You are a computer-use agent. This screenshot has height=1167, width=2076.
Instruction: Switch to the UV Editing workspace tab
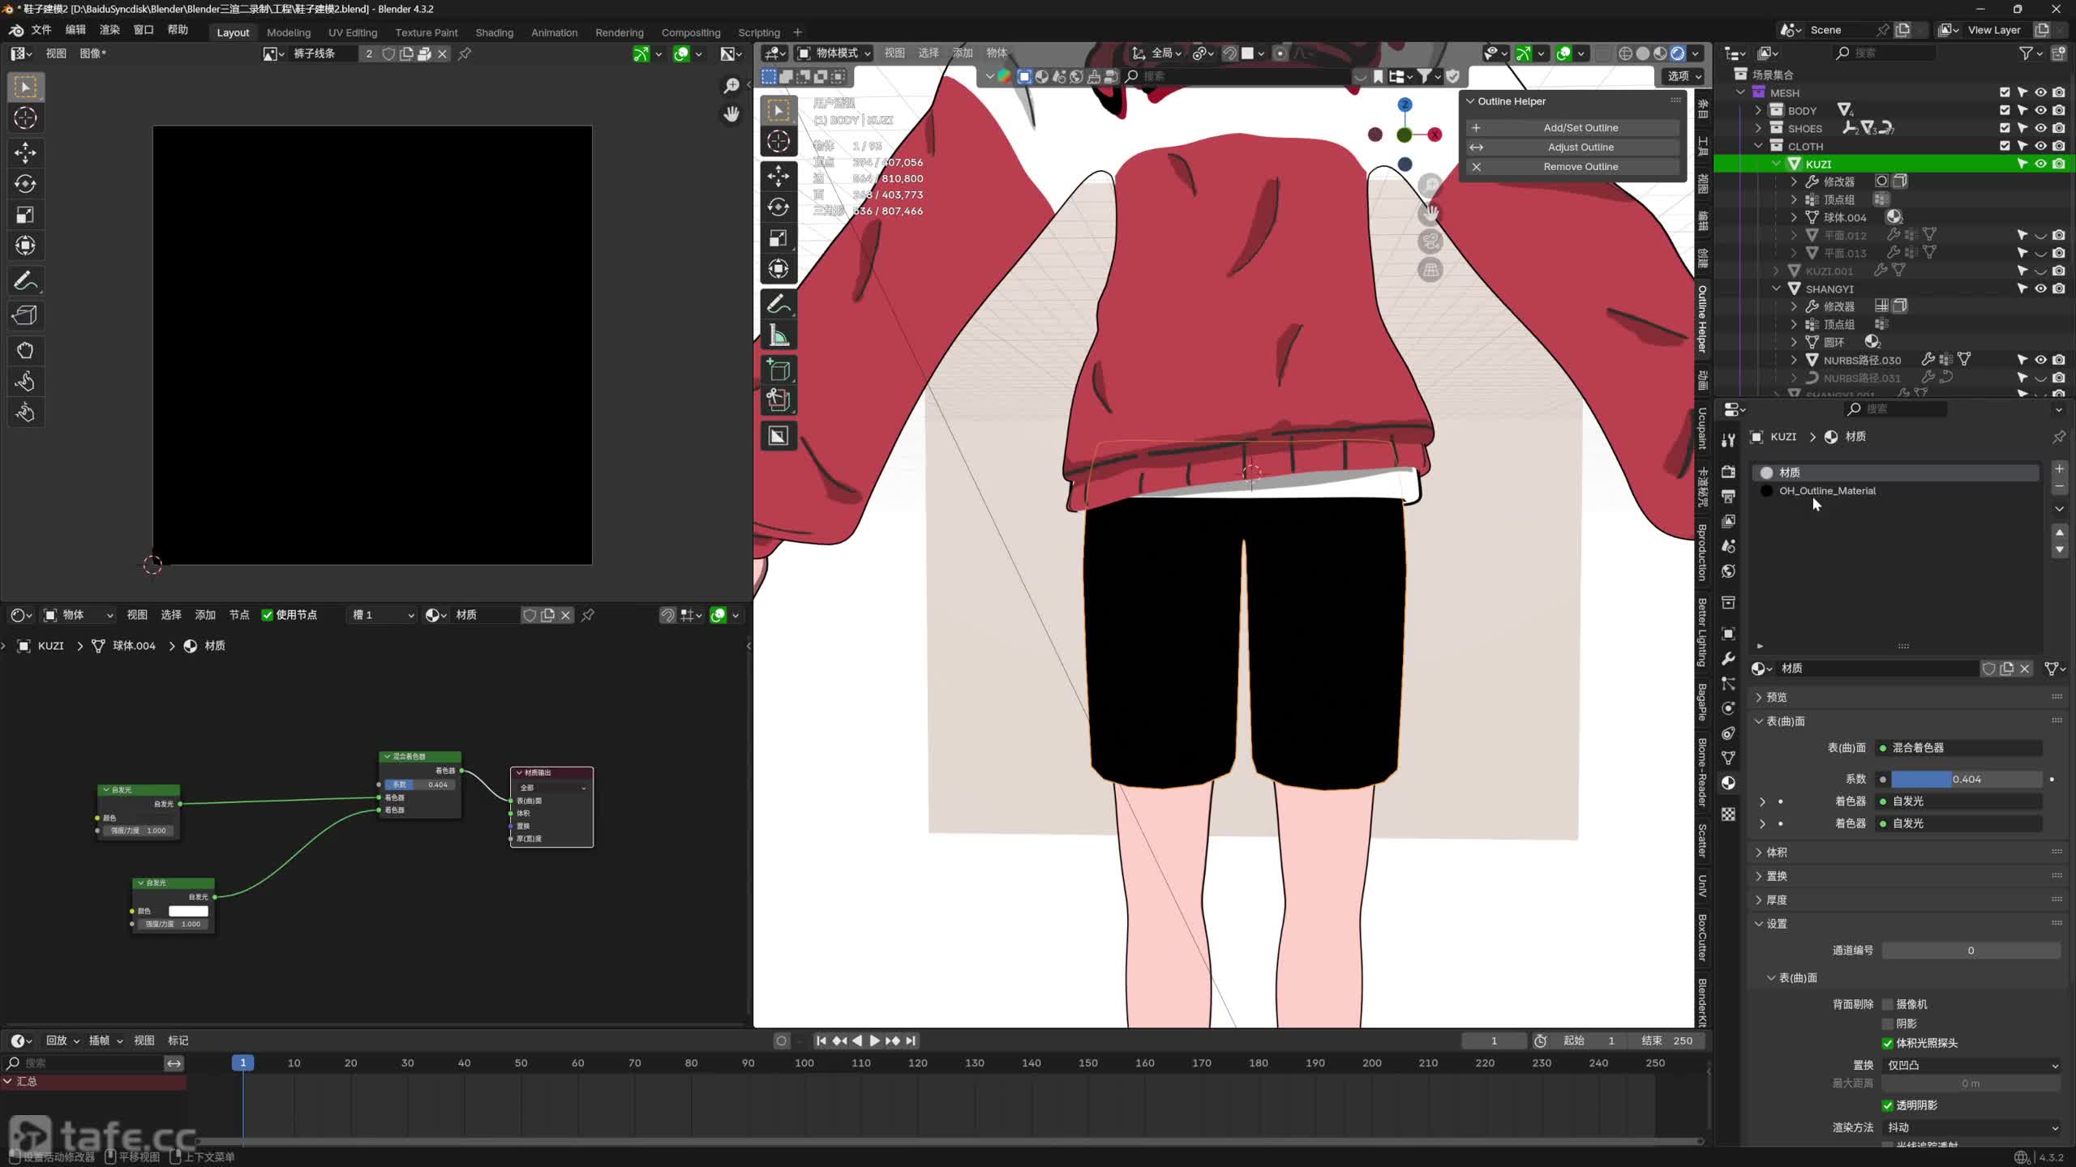[353, 32]
